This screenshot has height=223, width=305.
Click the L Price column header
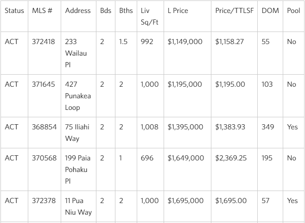[178, 11]
